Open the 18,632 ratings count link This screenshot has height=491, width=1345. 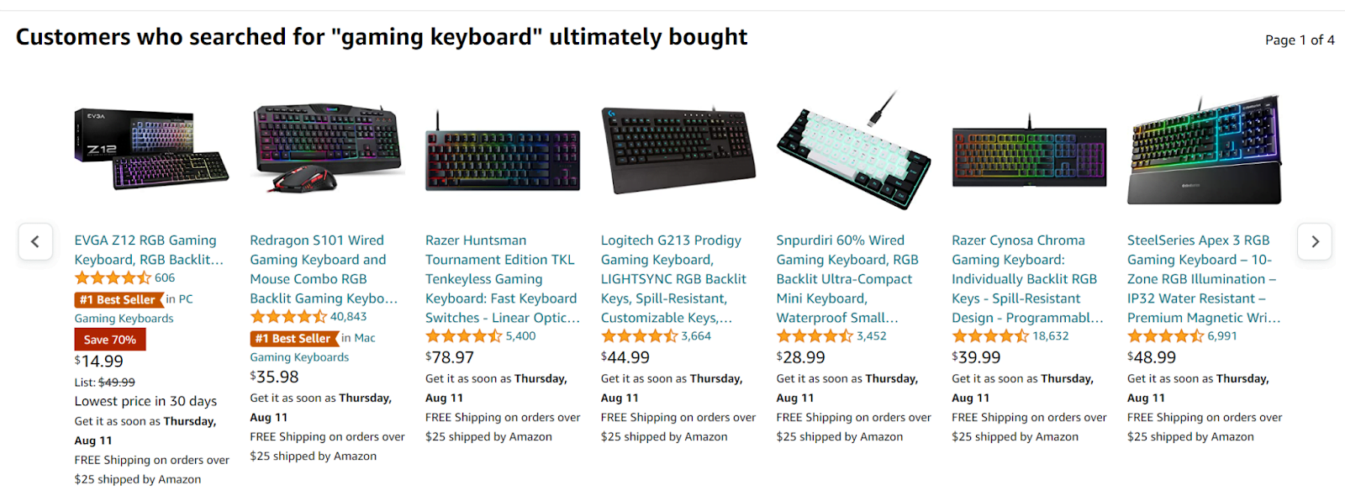1051,335
